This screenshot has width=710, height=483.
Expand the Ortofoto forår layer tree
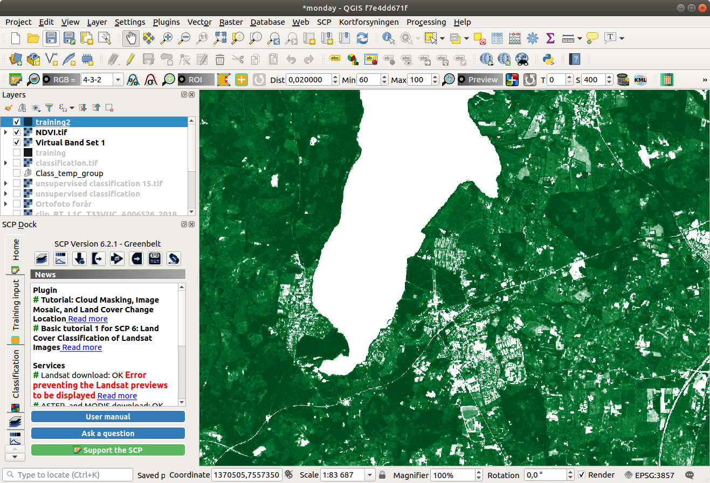pos(5,204)
